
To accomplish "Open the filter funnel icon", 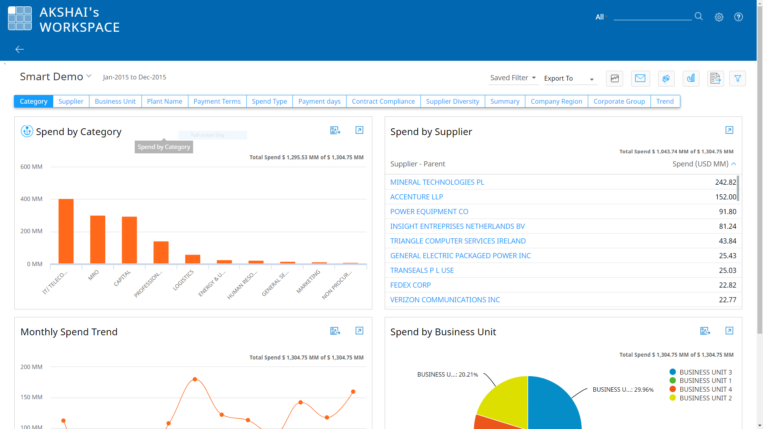I will pyautogui.click(x=738, y=79).
